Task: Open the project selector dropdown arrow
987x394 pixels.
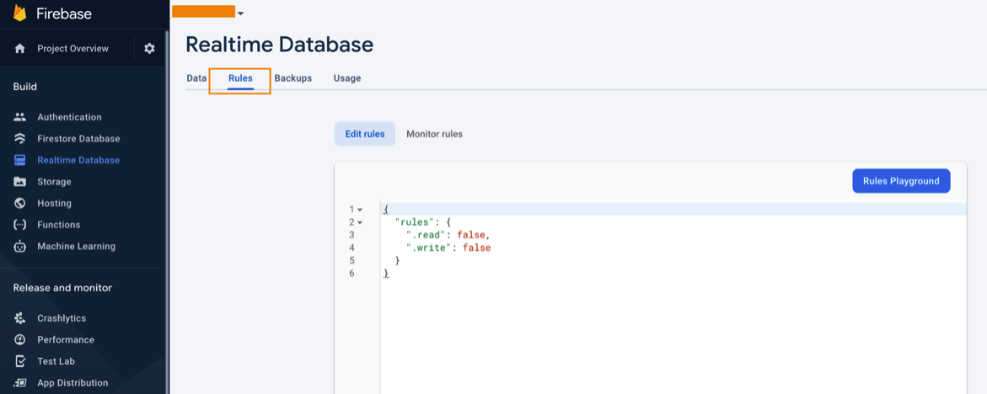Action: [240, 13]
